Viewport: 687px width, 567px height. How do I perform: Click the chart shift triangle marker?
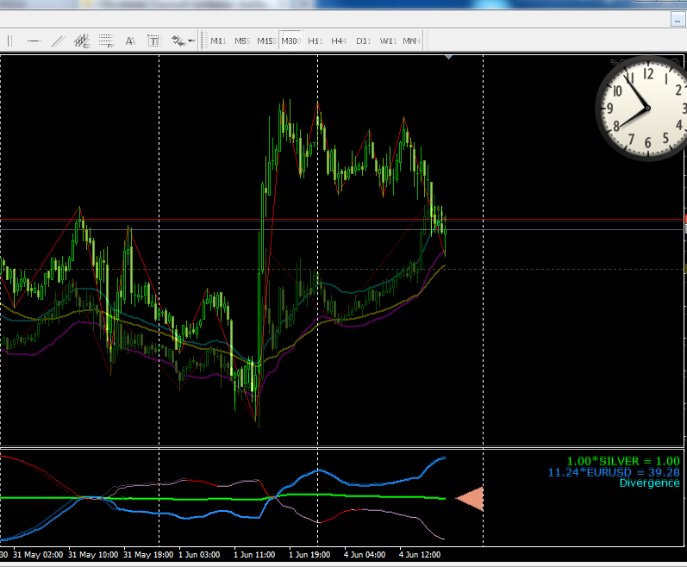click(x=448, y=58)
